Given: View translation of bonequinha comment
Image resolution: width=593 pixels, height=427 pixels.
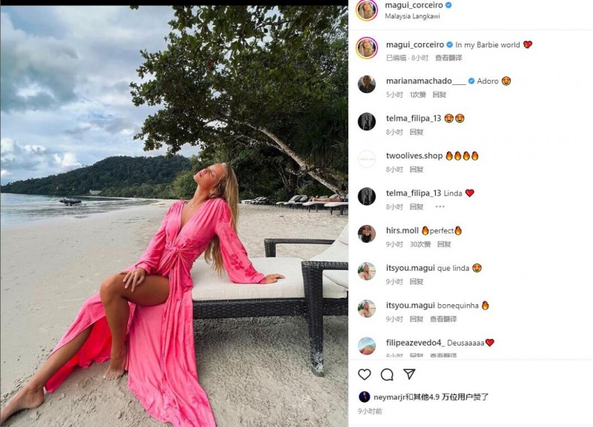Looking at the screenshot, I should click(x=443, y=319).
